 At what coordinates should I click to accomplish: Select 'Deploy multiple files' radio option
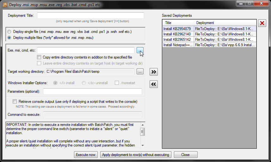pyautogui.click(x=9, y=38)
